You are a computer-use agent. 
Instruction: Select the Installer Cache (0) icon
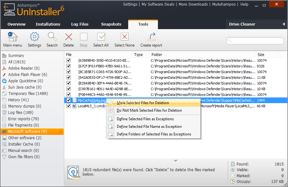4,144
